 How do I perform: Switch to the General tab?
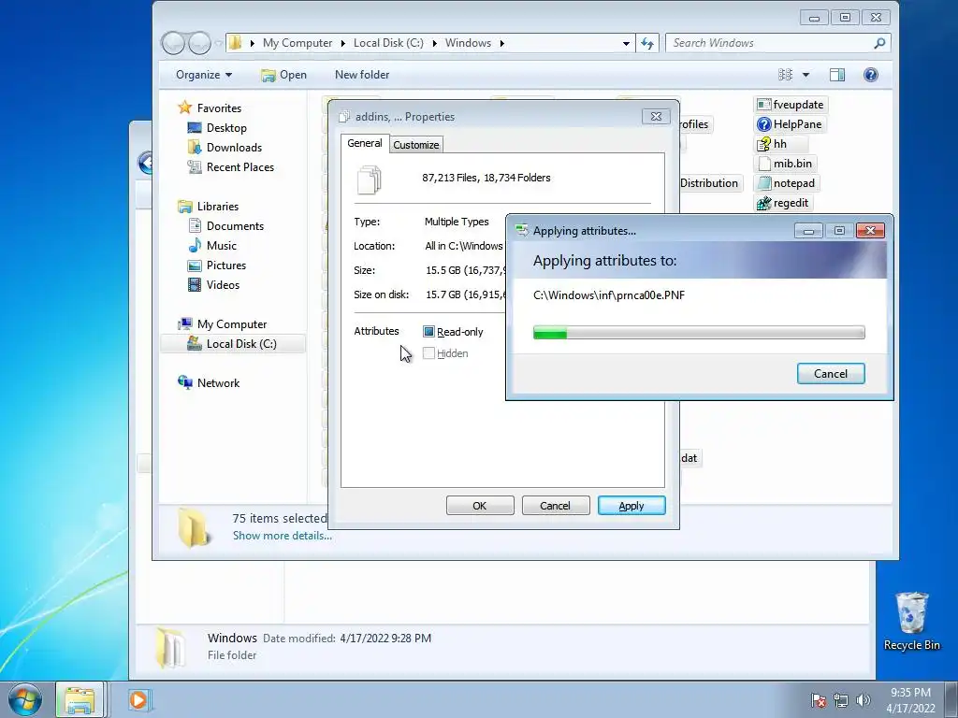pos(365,143)
